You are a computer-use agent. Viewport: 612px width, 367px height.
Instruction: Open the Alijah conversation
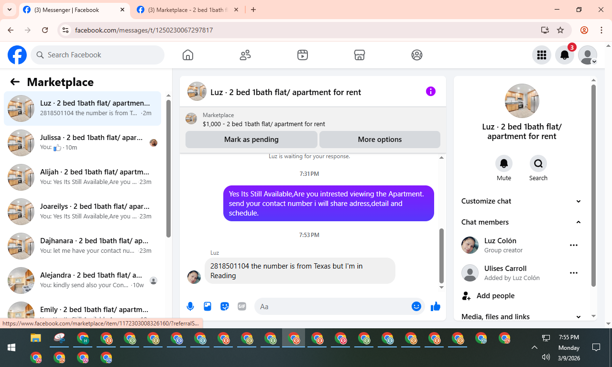pos(82,177)
